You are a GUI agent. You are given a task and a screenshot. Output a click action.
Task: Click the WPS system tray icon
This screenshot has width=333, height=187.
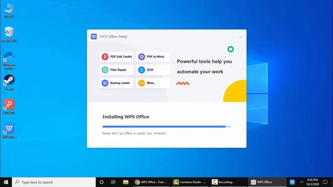pos(292,182)
